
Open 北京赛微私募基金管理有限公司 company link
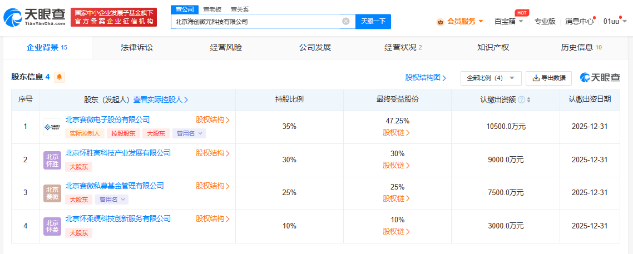click(x=114, y=186)
